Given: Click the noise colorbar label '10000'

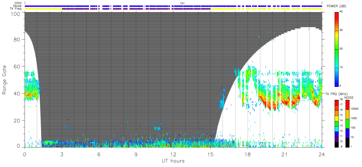Looking at the screenshot, I should coord(354,109).
